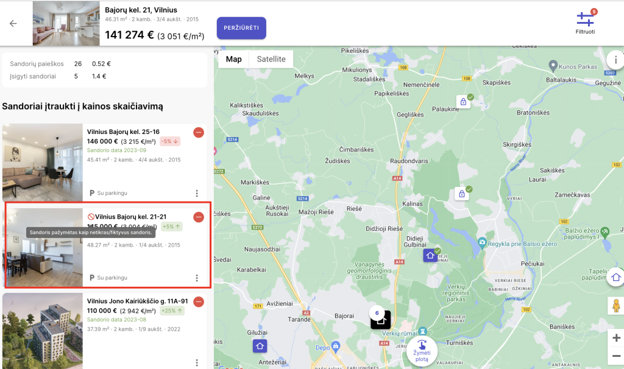The width and height of the screenshot is (624, 369).
Task: Open the Filtruoti filter panel
Action: pos(585,23)
